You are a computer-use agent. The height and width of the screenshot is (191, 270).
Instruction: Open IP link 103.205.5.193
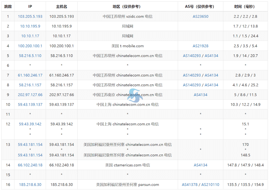click(30, 17)
